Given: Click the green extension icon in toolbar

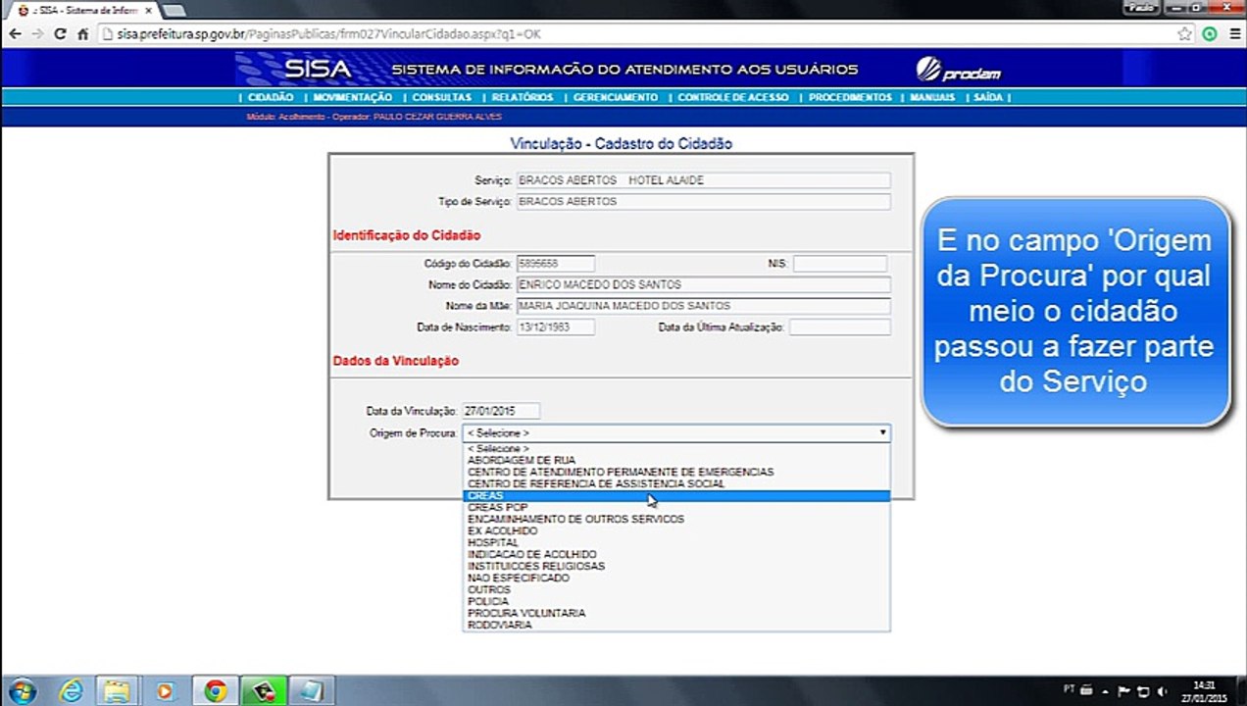Looking at the screenshot, I should point(1210,34).
